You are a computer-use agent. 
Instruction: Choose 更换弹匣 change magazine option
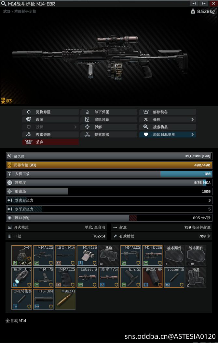(50, 112)
